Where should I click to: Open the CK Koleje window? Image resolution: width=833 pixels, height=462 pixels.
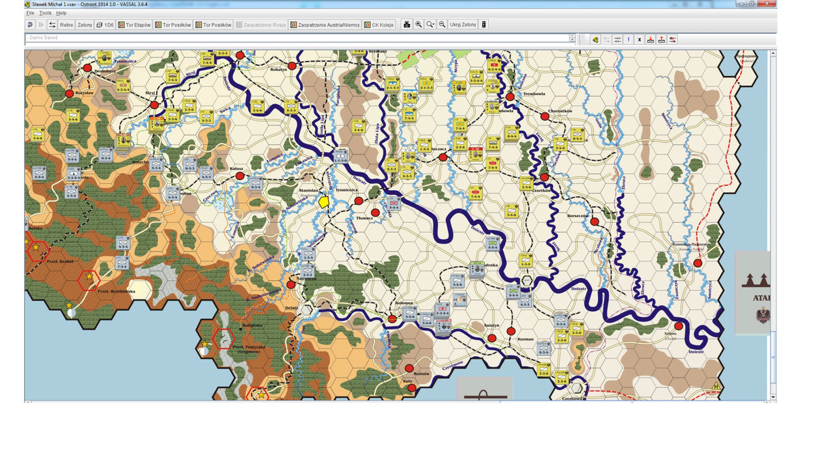click(379, 25)
